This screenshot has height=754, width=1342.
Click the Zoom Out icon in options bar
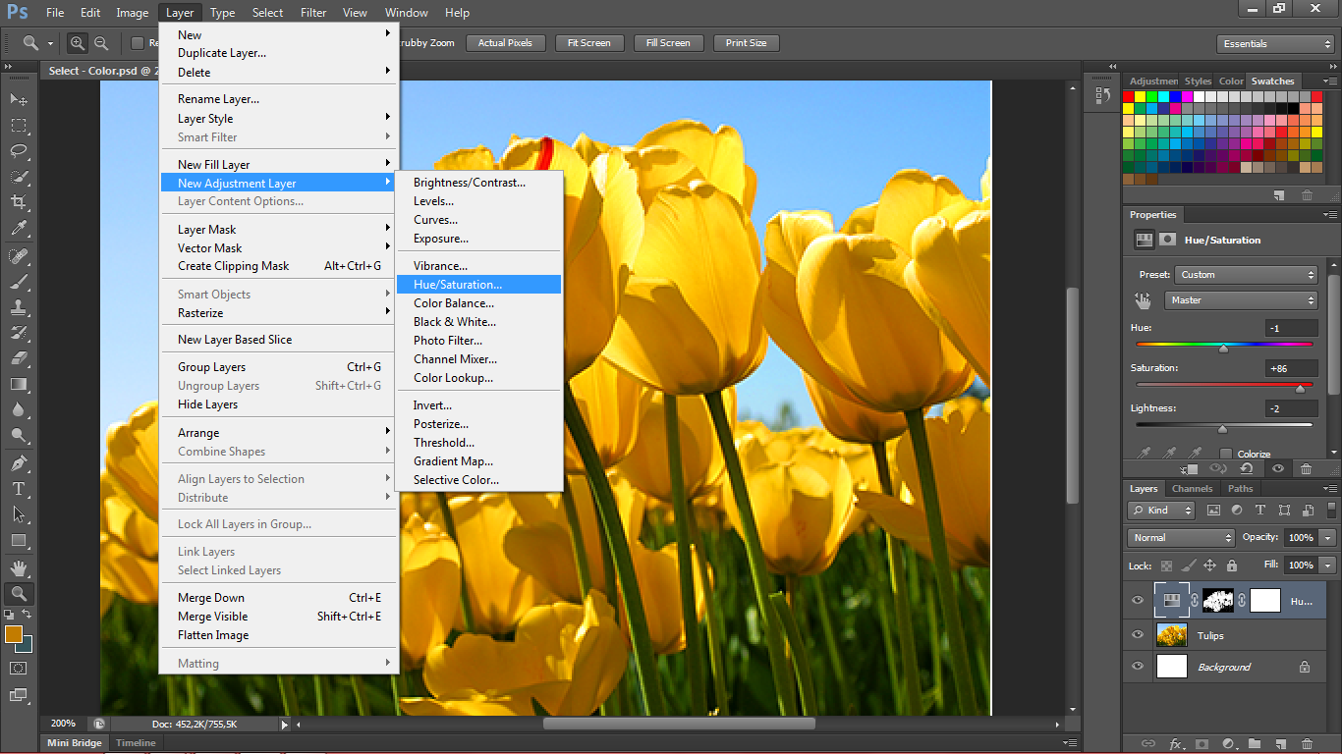coord(101,43)
